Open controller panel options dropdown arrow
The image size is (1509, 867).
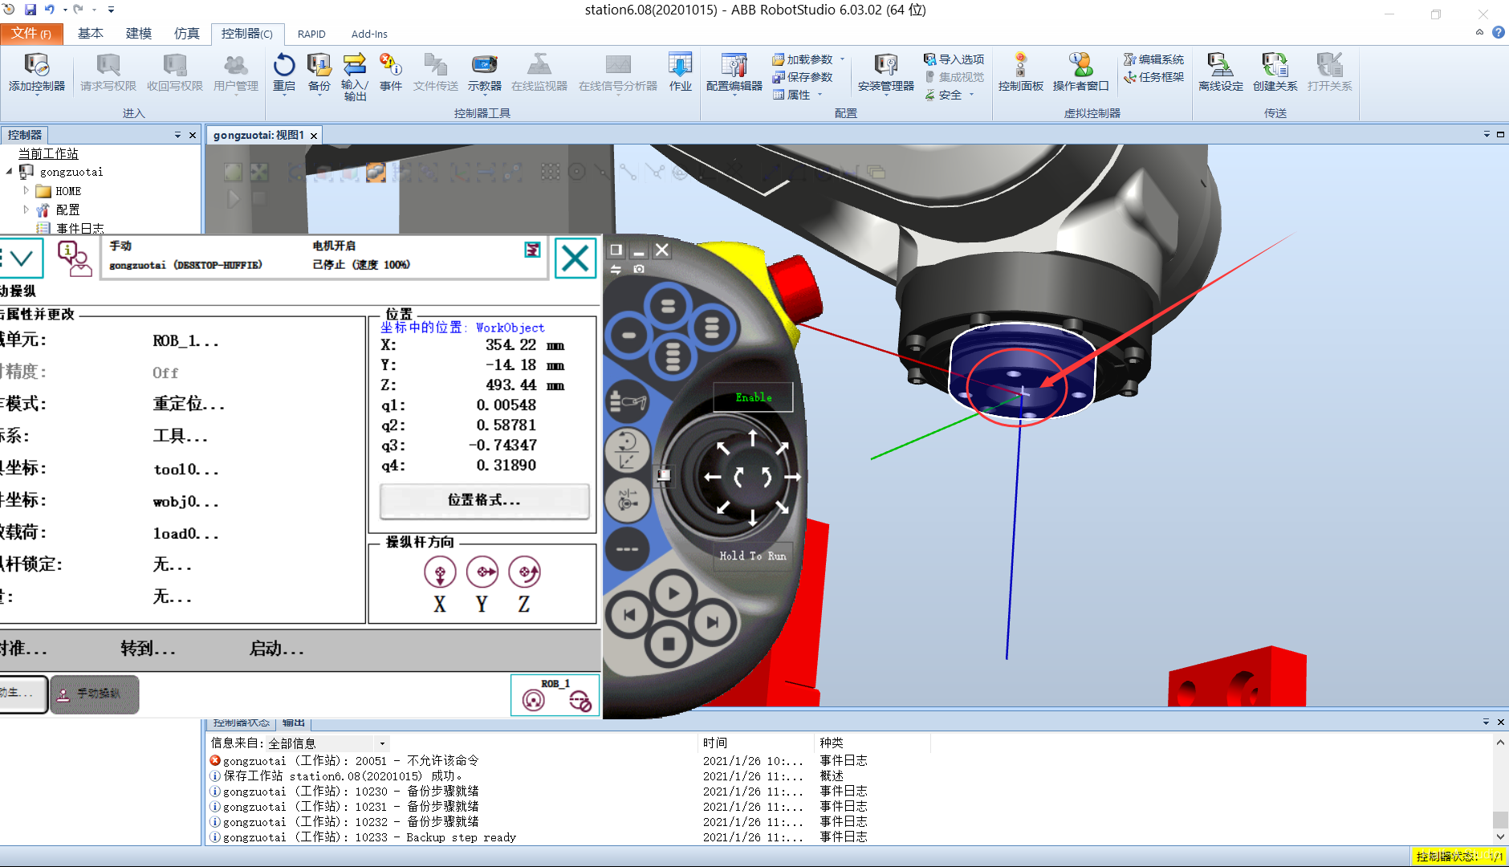coord(177,135)
